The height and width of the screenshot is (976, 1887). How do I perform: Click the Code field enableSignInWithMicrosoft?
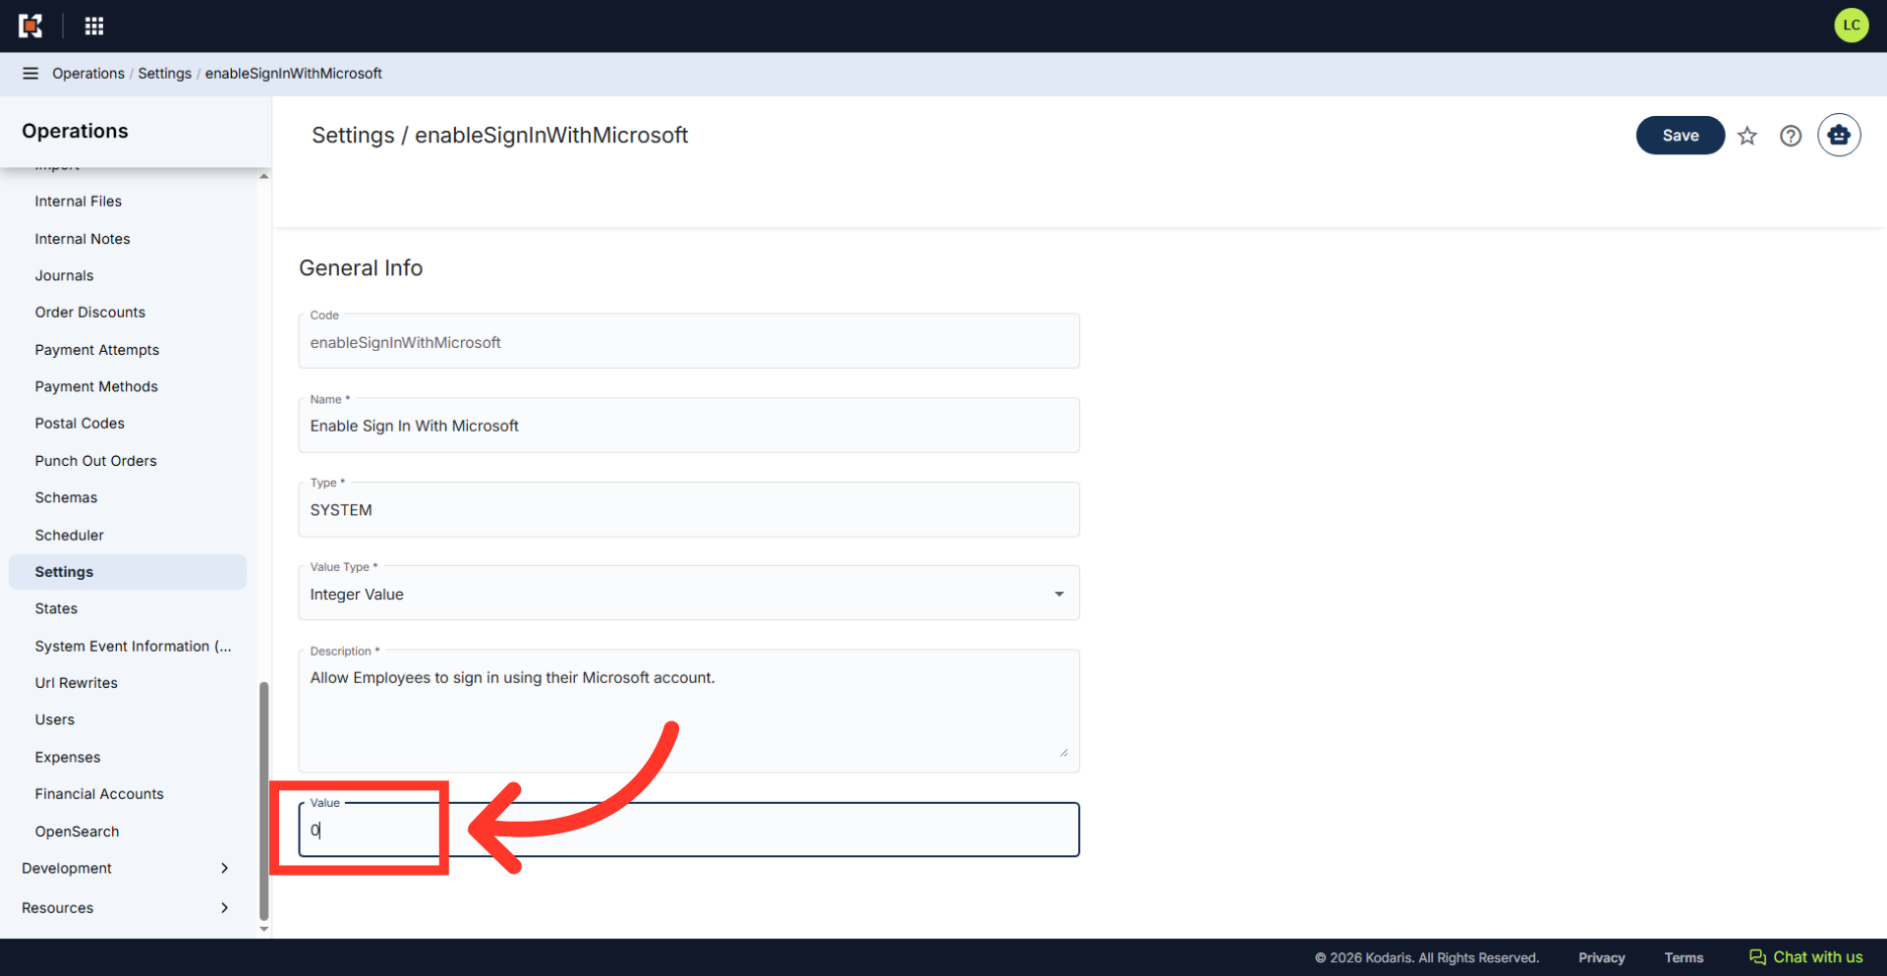coord(689,342)
